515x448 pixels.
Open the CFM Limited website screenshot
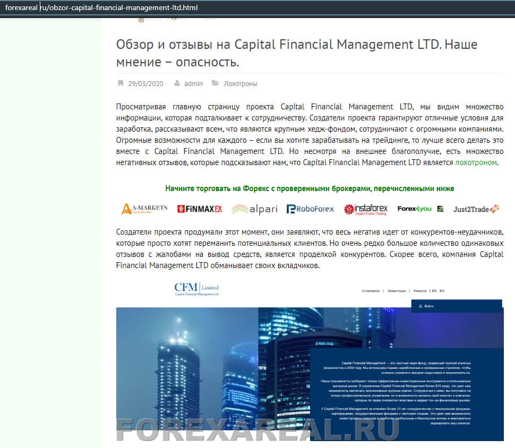[x=310, y=360]
